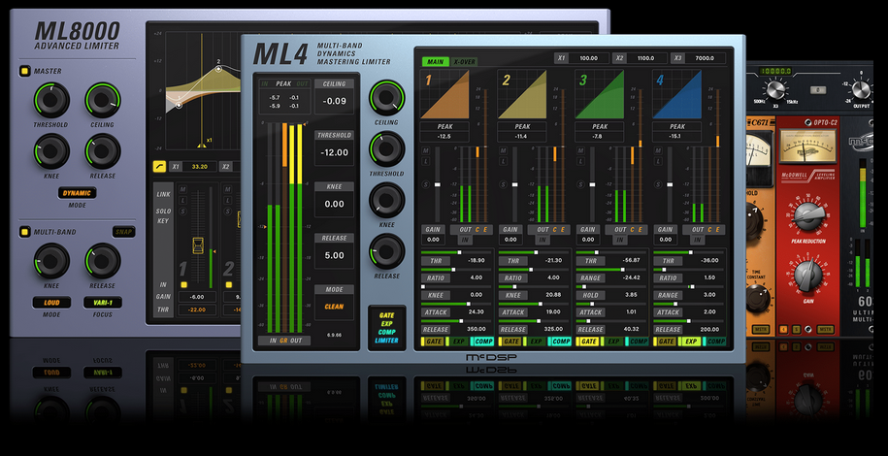Open ML8000 Master DYNAMIC mode selector
This screenshot has height=456, width=888.
click(x=77, y=193)
